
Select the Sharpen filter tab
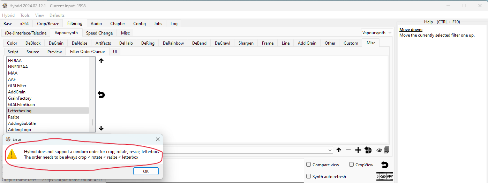pos(246,43)
